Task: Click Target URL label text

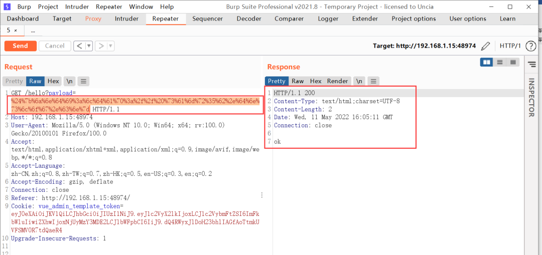Action: [425, 46]
